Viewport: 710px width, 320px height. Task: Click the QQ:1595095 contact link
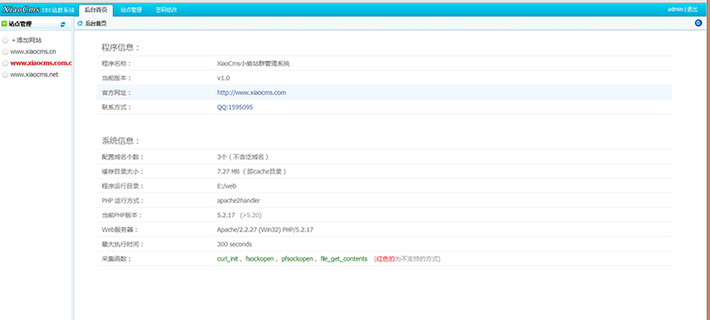click(x=235, y=107)
